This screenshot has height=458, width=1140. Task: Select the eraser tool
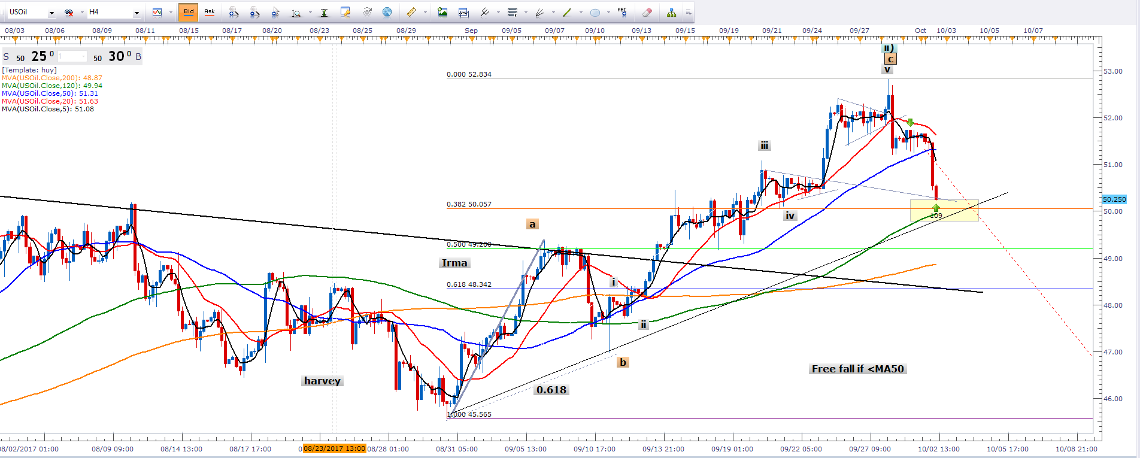(x=647, y=12)
